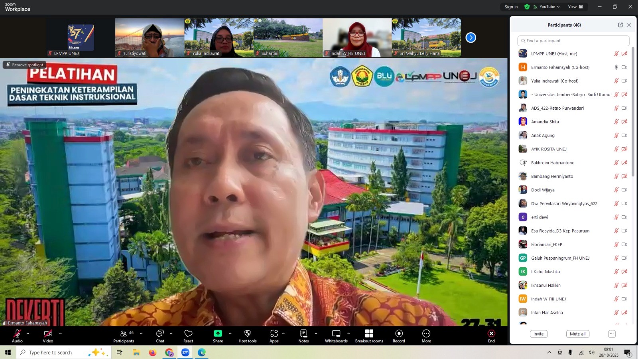
Task: Expand video options arrow beside Video
Action: tap(61, 333)
